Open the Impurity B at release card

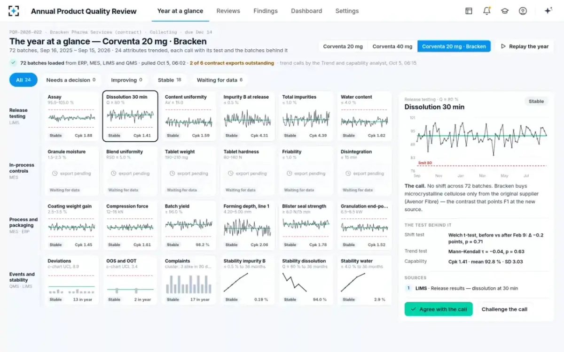click(x=247, y=116)
